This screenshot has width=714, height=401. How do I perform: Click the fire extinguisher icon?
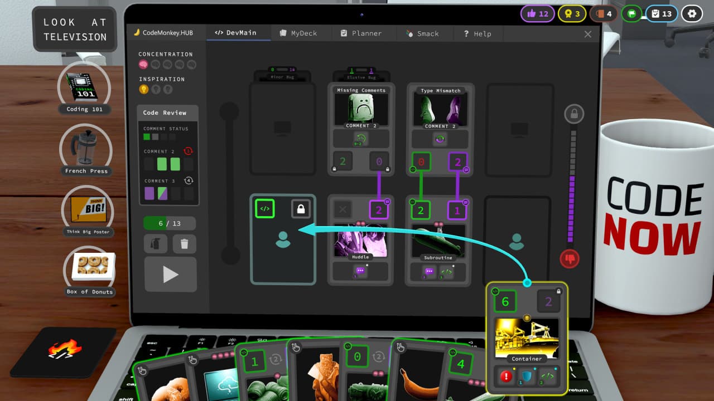point(156,243)
